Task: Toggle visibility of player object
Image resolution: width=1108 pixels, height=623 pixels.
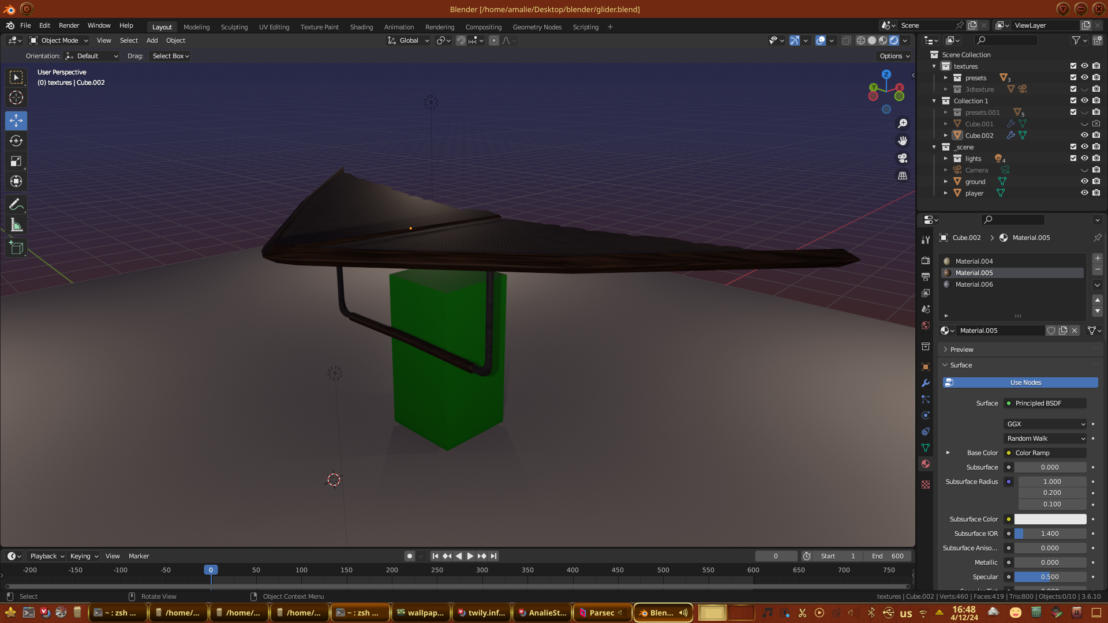Action: 1084,193
